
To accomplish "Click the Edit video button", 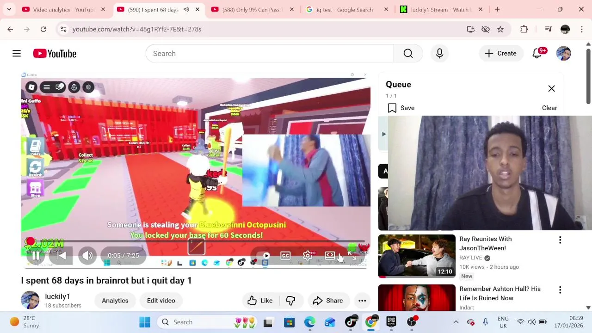I will [161, 301].
